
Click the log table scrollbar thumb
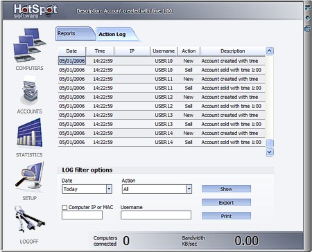270,143
